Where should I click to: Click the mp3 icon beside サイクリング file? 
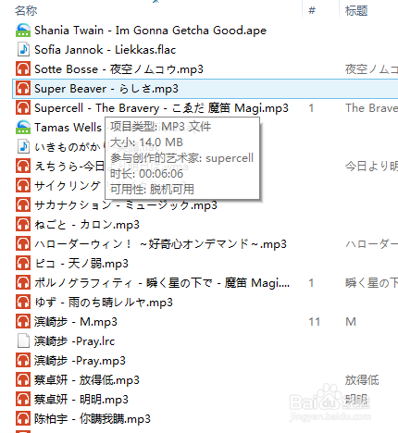click(x=23, y=186)
